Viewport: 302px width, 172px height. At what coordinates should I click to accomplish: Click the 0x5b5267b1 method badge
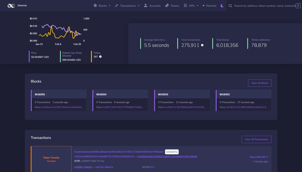click(172, 152)
